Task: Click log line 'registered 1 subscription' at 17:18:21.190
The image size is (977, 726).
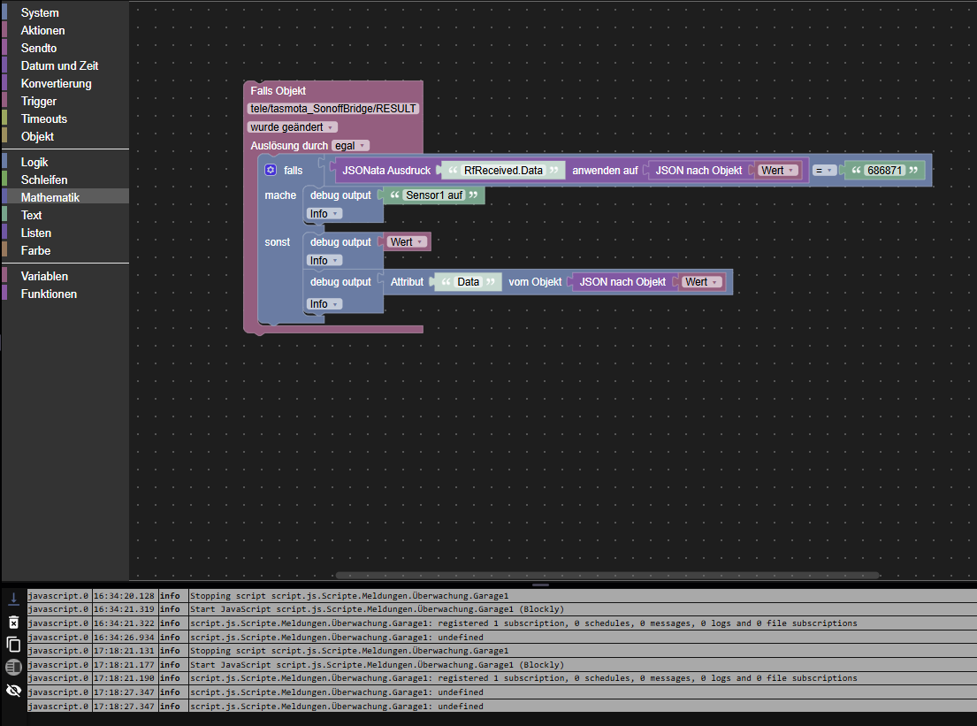Action: coord(501,678)
